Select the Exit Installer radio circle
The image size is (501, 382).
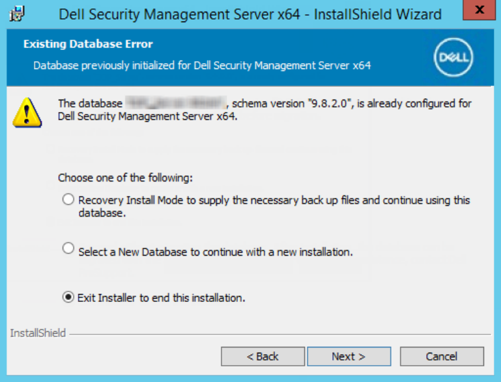pyautogui.click(x=68, y=297)
